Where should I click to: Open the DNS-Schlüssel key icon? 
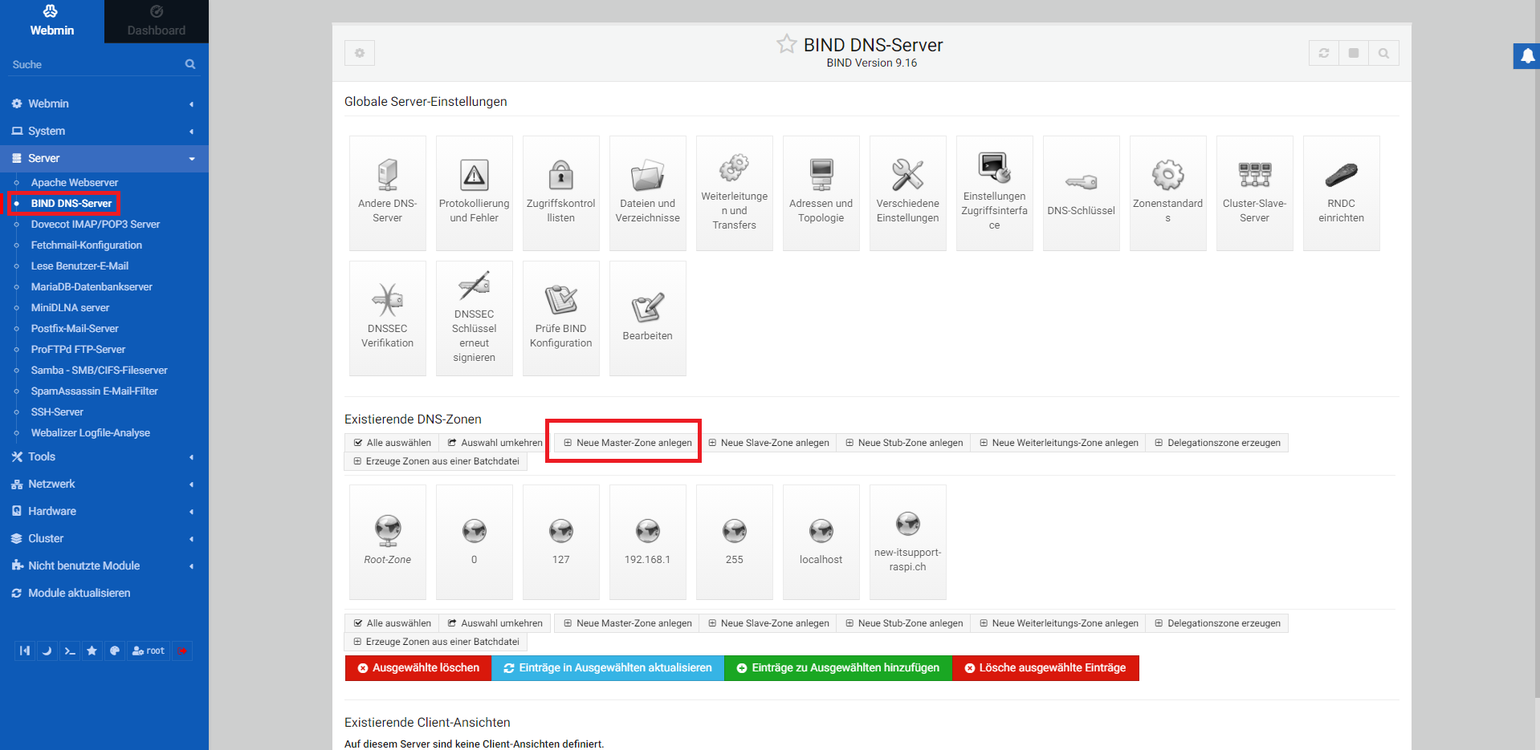1081,183
